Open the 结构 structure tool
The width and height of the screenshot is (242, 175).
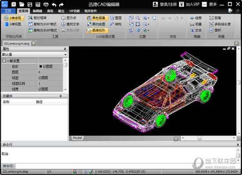point(116,24)
